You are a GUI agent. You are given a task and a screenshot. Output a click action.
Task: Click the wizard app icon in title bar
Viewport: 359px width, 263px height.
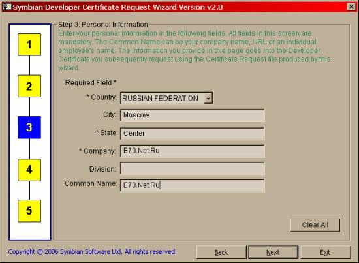click(x=7, y=7)
